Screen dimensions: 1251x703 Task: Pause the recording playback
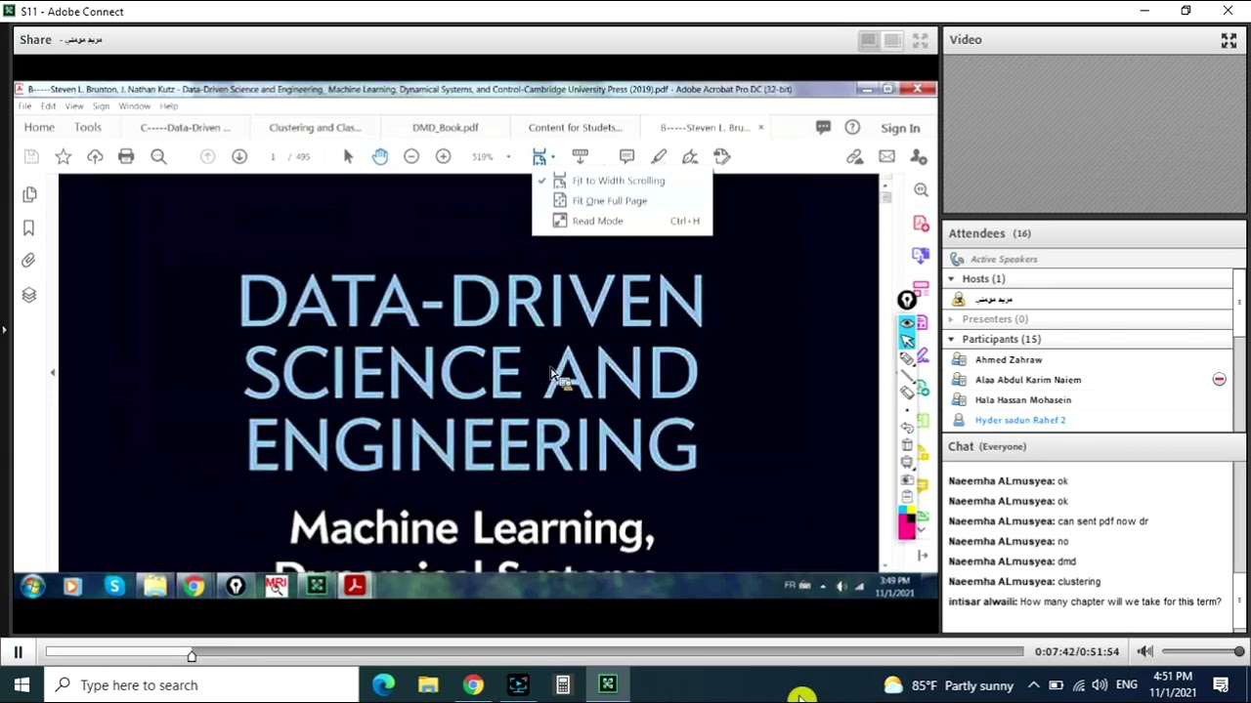point(18,651)
